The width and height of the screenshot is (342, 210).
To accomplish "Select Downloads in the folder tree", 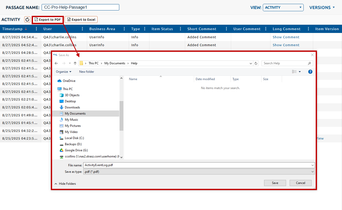I will pyautogui.click(x=72, y=107).
